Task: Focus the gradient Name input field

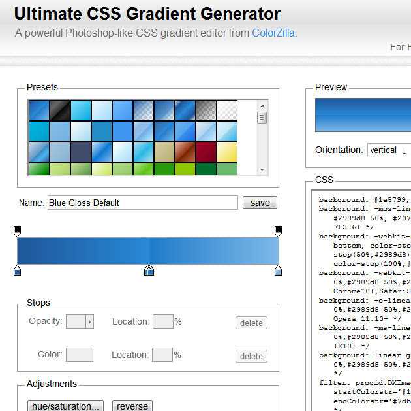Action: pyautogui.click(x=142, y=203)
